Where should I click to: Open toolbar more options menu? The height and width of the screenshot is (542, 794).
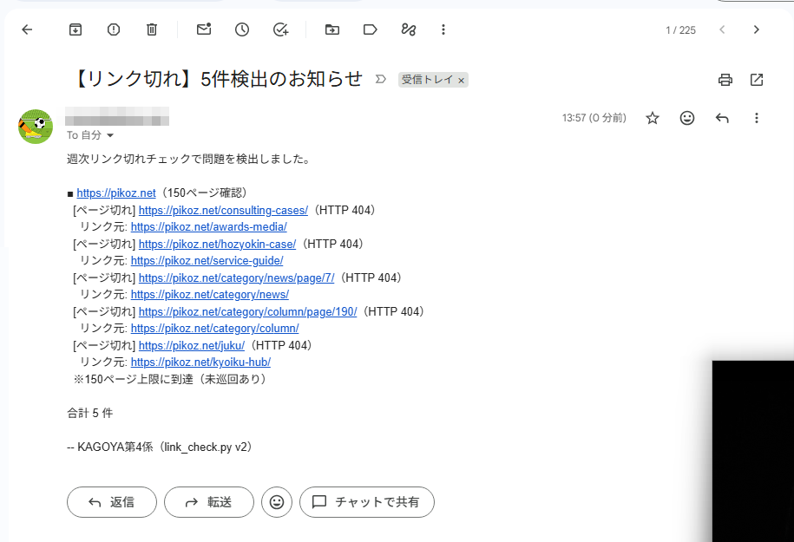(443, 29)
